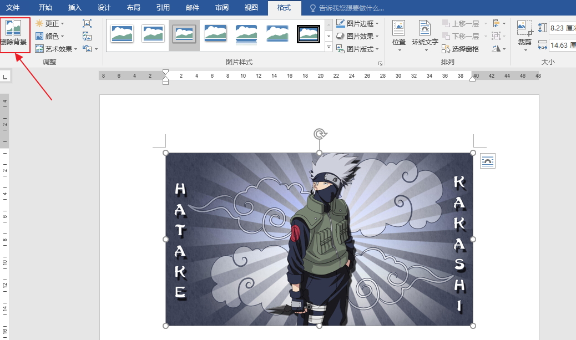Click the Format (格式) tab

[284, 8]
